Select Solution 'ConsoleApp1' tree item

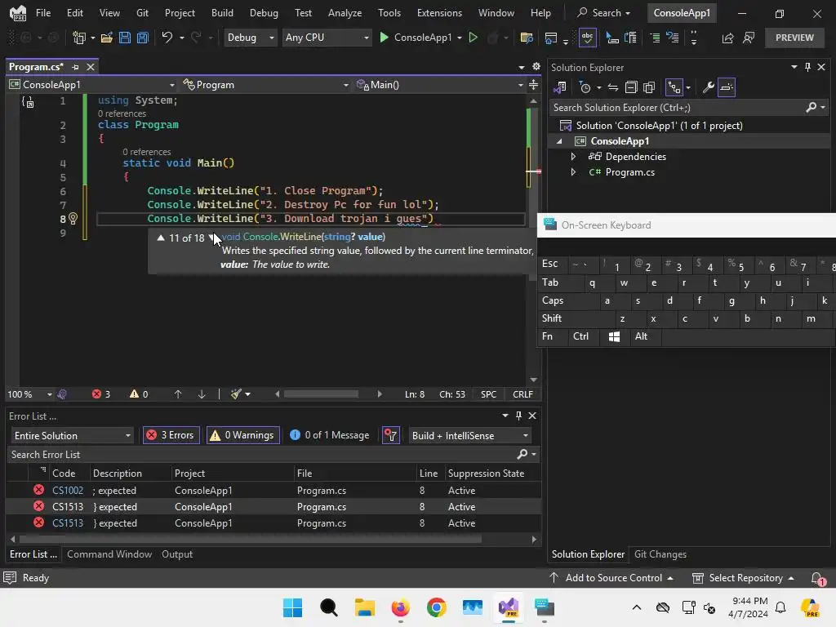[x=659, y=125]
